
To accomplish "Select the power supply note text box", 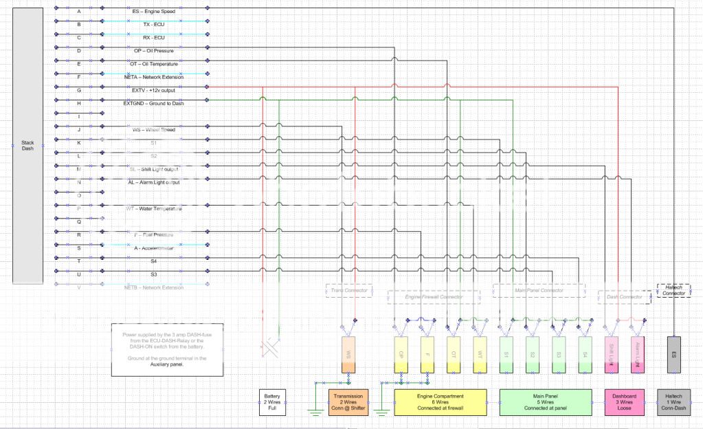I will coord(167,349).
